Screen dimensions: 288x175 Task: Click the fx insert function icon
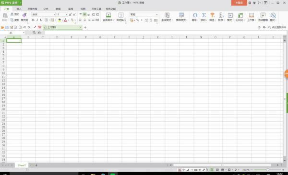39,33
